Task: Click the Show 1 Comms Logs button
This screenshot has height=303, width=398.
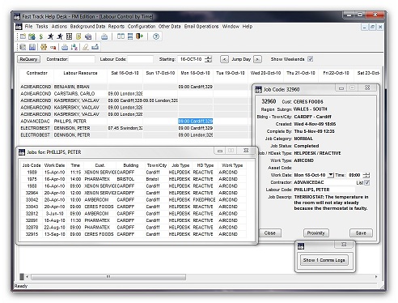Action: (324, 260)
